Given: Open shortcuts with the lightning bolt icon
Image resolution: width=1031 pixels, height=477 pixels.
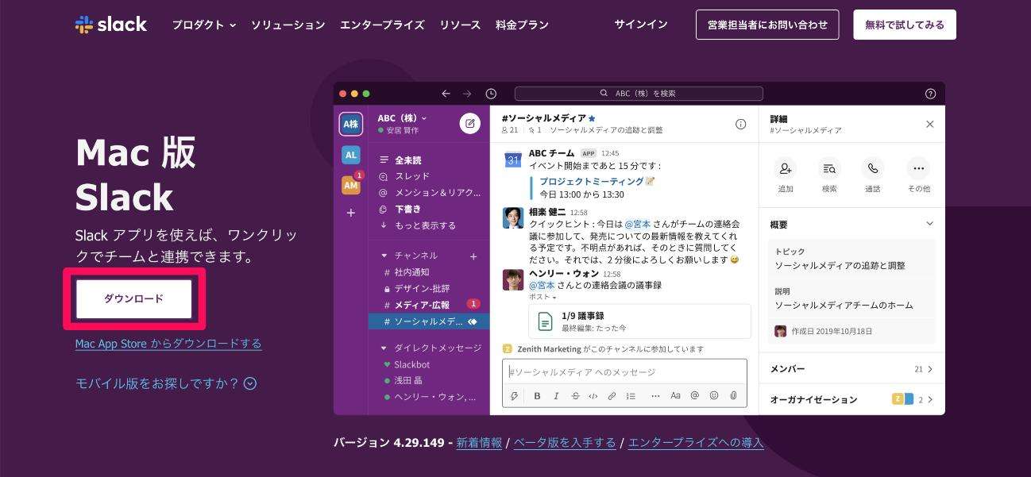Looking at the screenshot, I should tap(514, 395).
